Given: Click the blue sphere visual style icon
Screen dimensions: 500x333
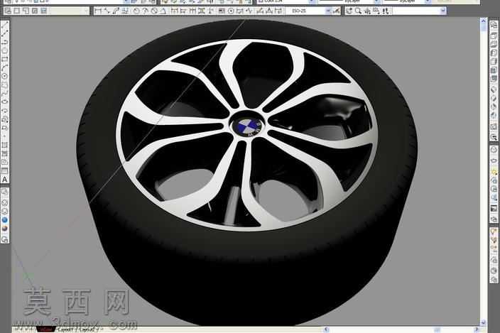Looking at the screenshot, I should pyautogui.click(x=5, y=220).
